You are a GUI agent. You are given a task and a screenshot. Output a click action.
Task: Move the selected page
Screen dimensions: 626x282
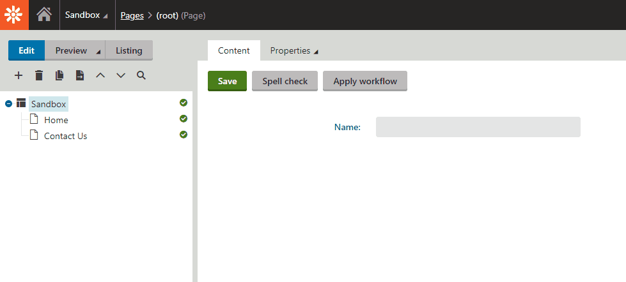pos(80,75)
